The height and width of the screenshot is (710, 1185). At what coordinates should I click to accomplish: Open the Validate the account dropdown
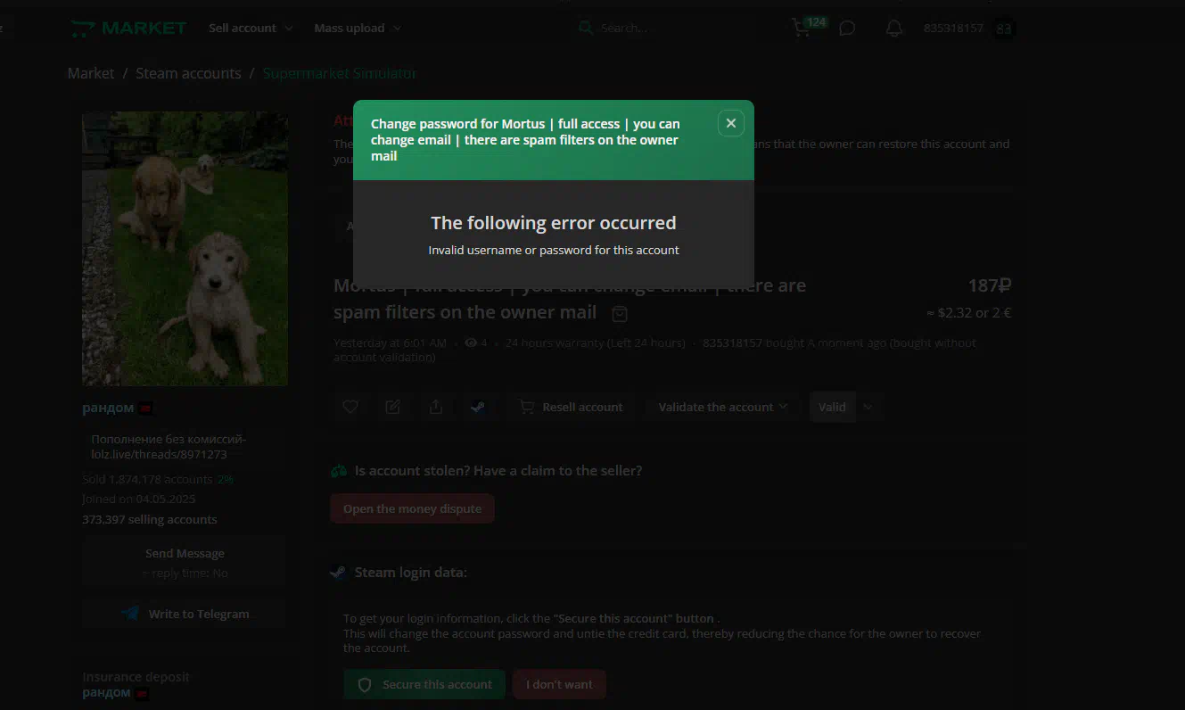click(723, 407)
